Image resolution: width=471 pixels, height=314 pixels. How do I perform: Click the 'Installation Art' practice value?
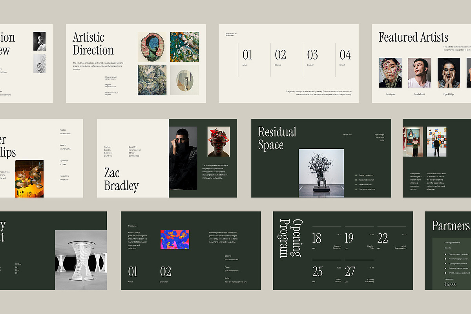(65, 133)
